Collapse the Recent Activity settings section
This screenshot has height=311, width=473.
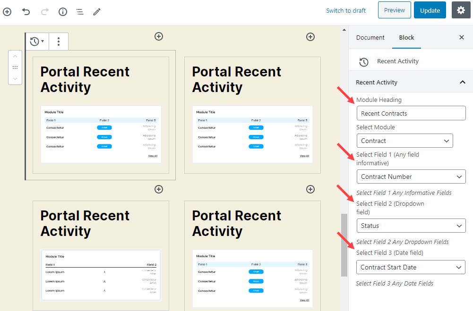tap(462, 82)
